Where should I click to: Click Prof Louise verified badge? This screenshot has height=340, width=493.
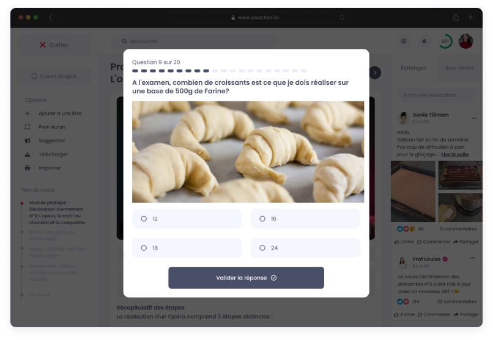pyautogui.click(x=445, y=259)
